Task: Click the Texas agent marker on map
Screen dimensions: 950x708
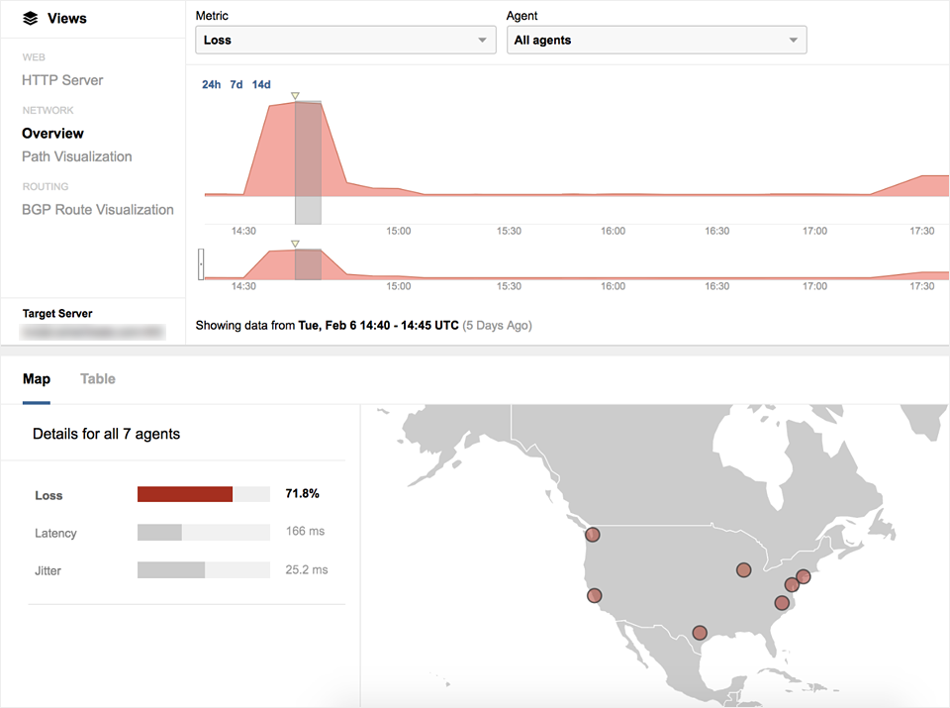Action: pyautogui.click(x=700, y=633)
